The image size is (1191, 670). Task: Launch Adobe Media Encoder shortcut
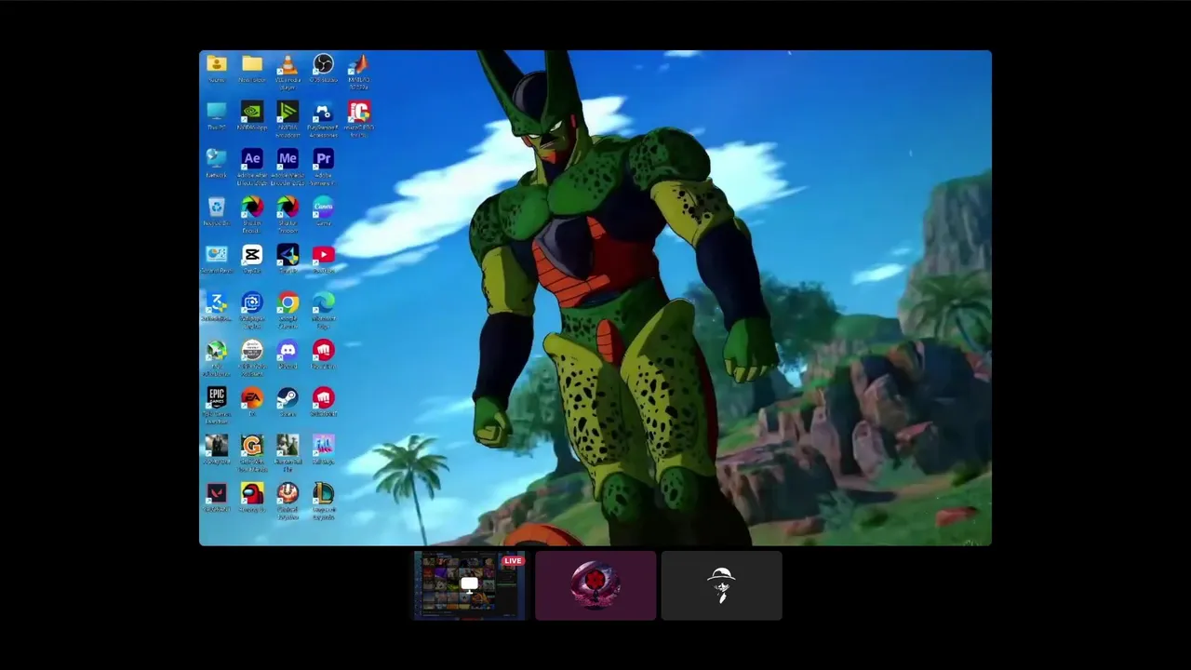click(288, 166)
